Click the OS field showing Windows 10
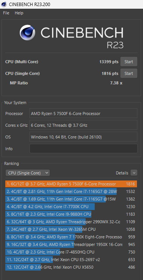Image resolution: width=143 pixels, height=280 pixels. [83, 137]
